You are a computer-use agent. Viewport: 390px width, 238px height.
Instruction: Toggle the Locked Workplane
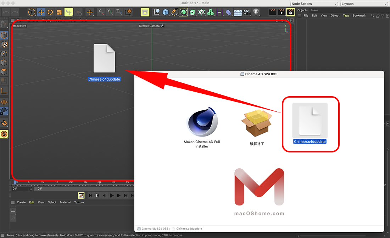click(4, 111)
